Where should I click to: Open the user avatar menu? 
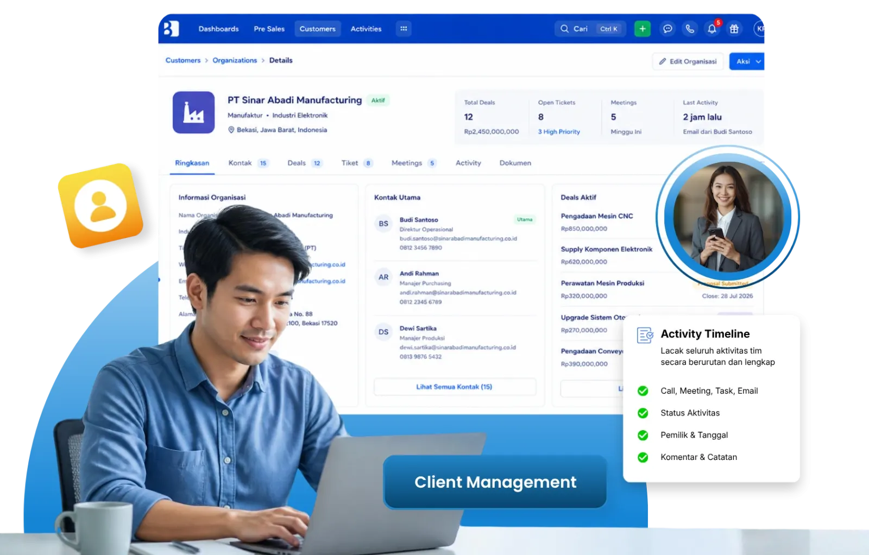759,29
